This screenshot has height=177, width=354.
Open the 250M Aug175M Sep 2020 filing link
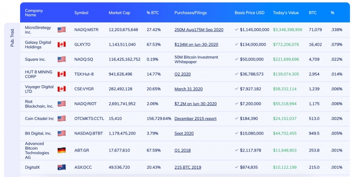tap(199, 30)
